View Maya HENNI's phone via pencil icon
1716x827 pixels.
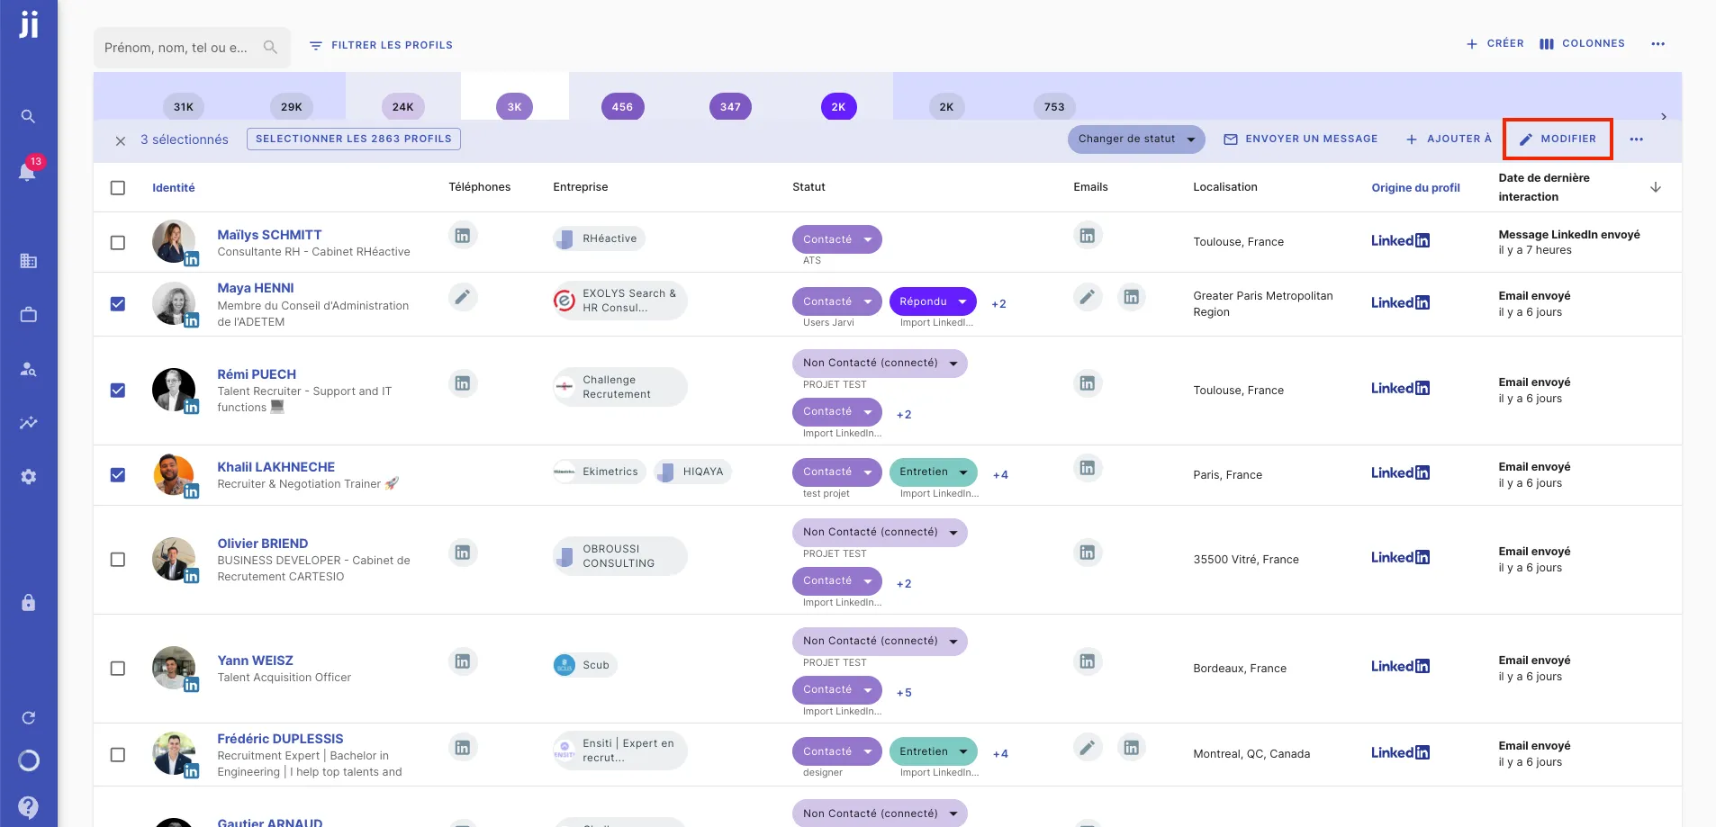[462, 297]
